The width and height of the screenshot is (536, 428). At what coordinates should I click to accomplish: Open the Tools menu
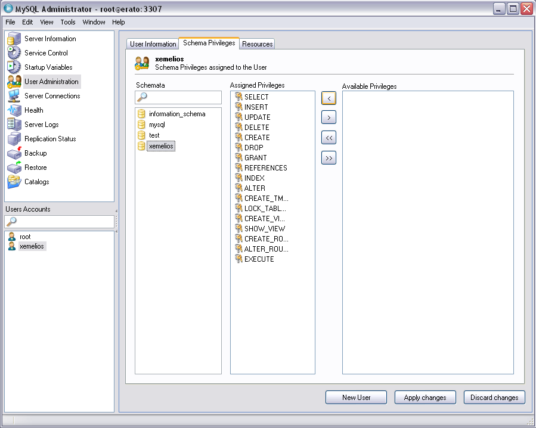coord(68,22)
